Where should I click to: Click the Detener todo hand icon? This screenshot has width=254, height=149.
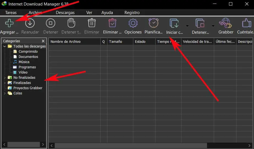pyautogui.click(x=71, y=23)
